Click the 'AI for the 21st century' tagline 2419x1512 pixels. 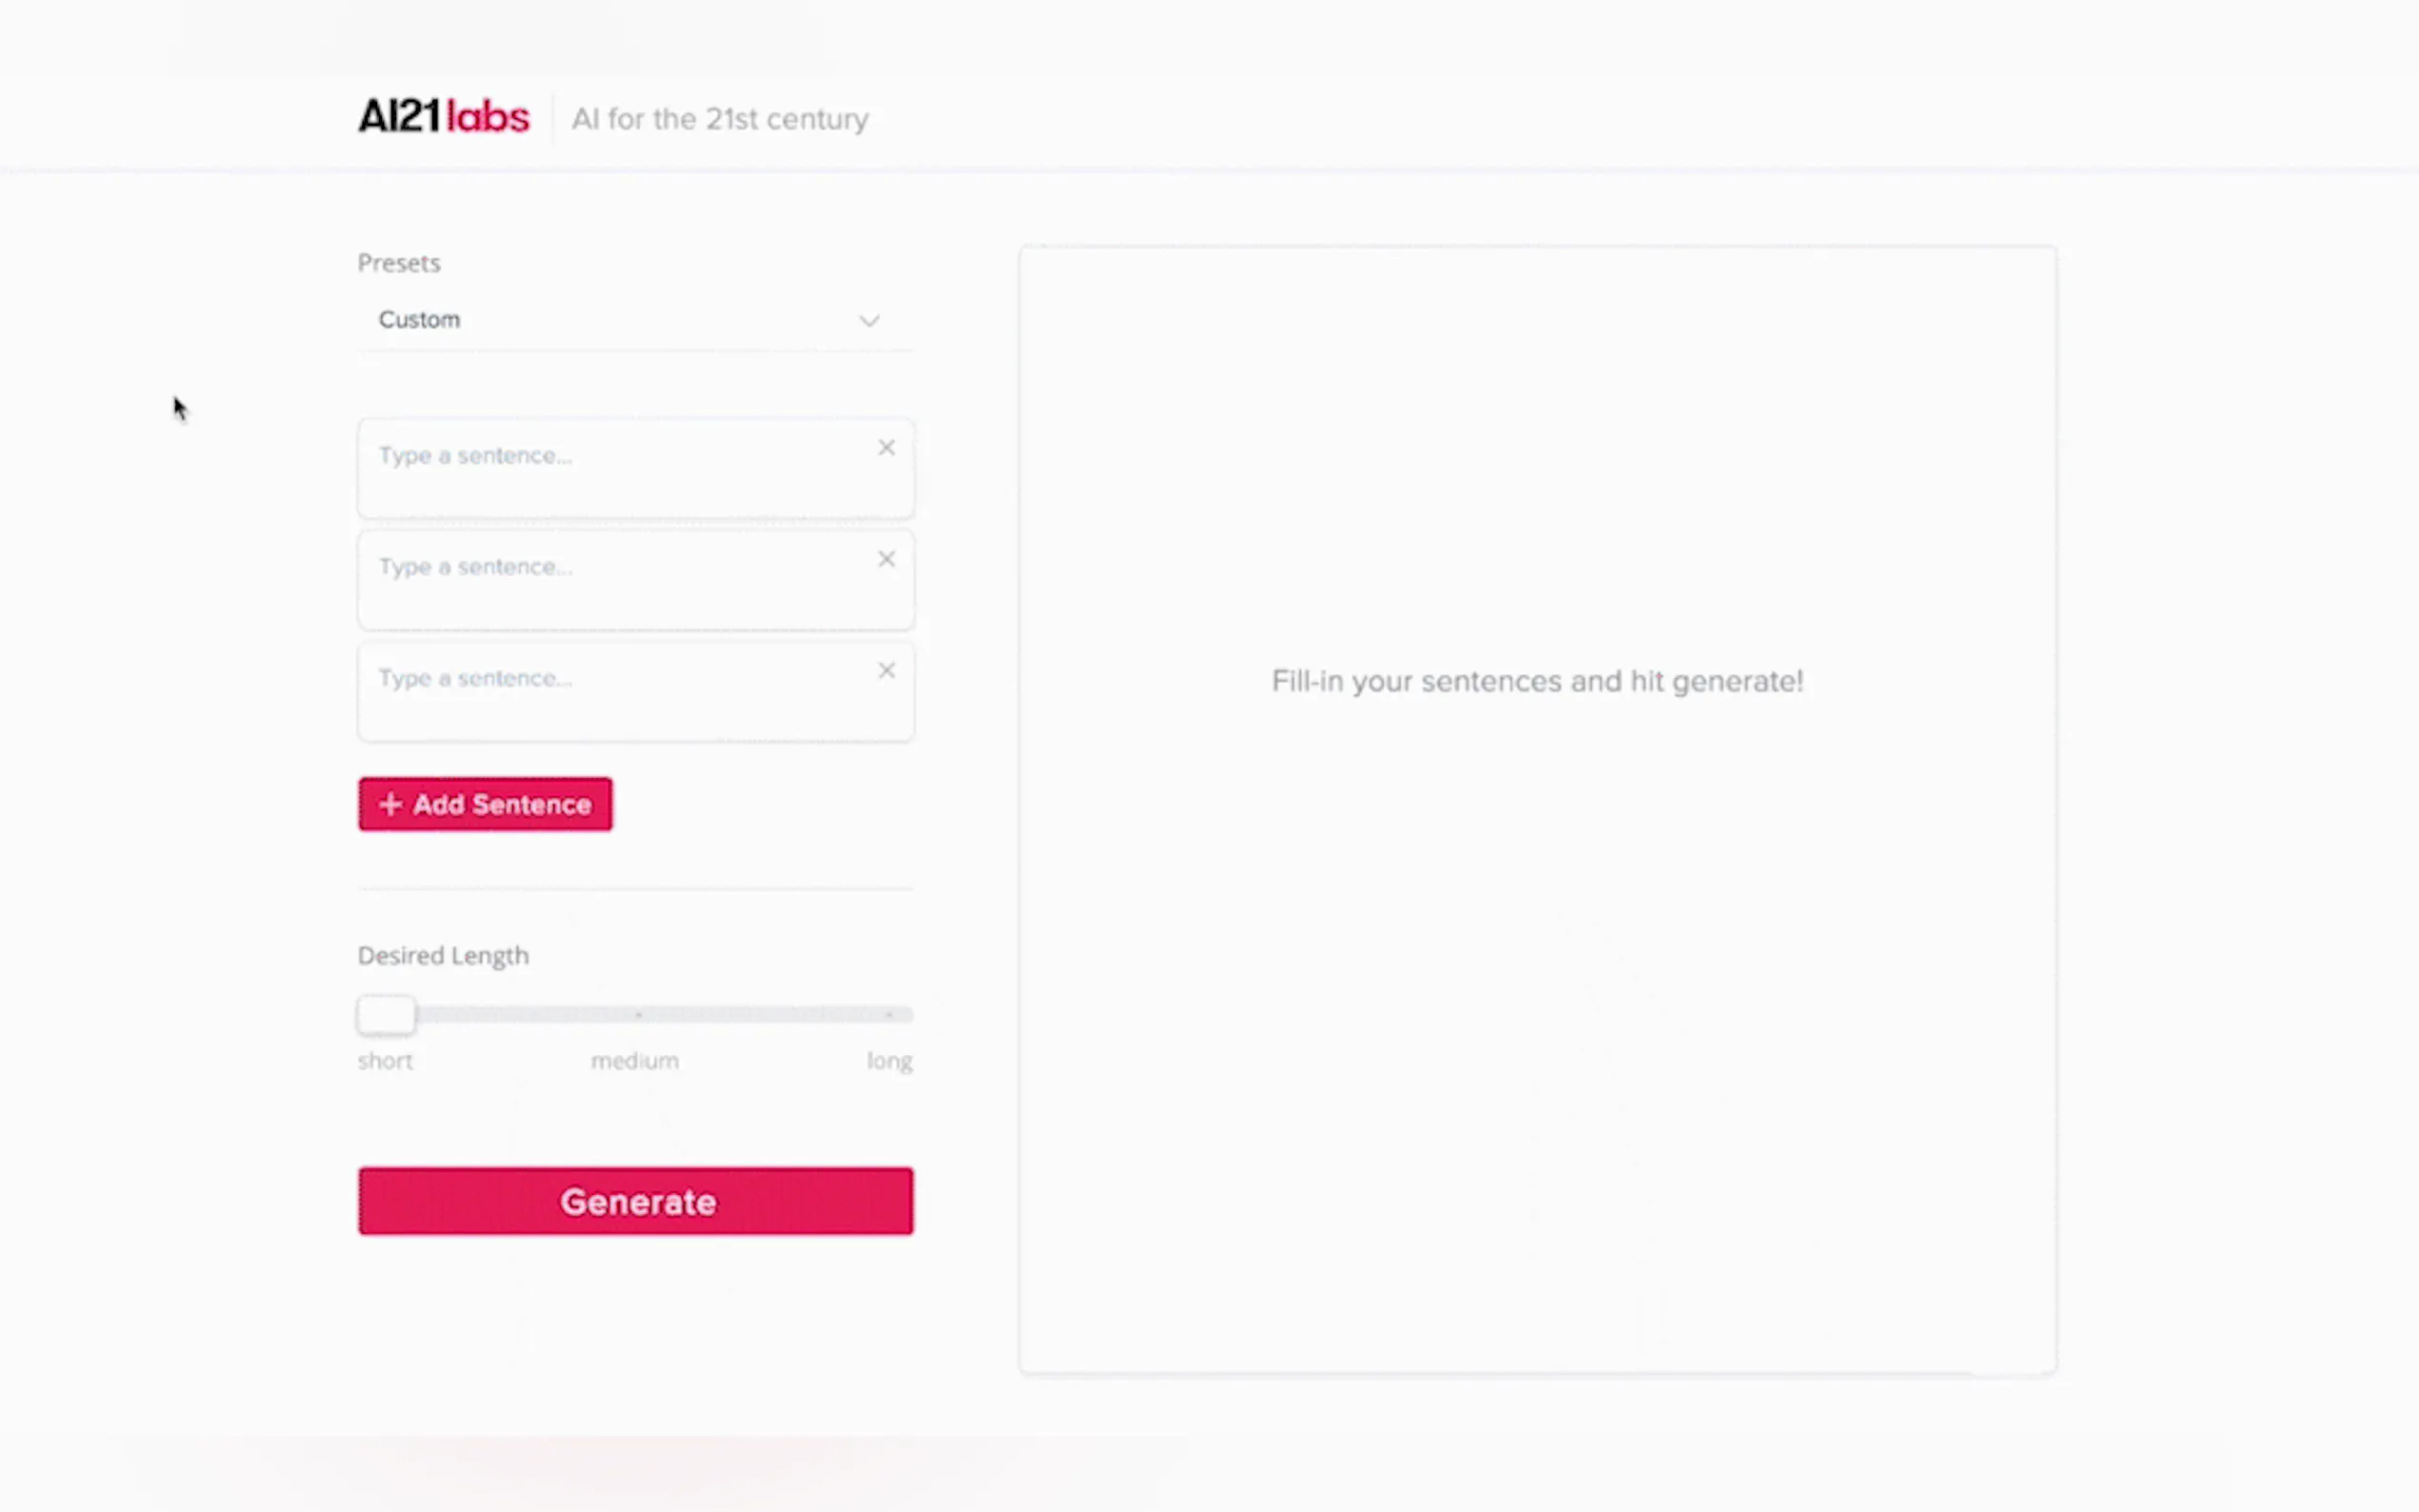click(720, 119)
